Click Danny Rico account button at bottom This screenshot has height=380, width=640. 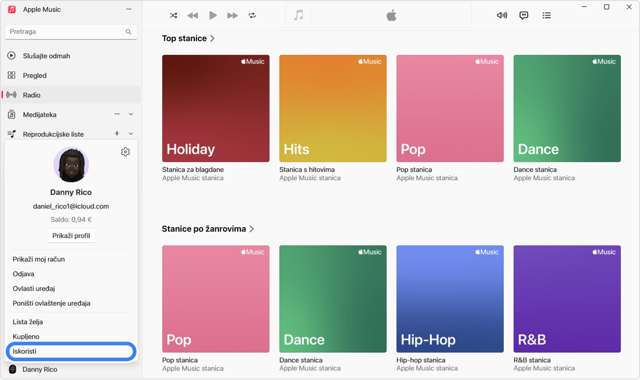point(71,369)
